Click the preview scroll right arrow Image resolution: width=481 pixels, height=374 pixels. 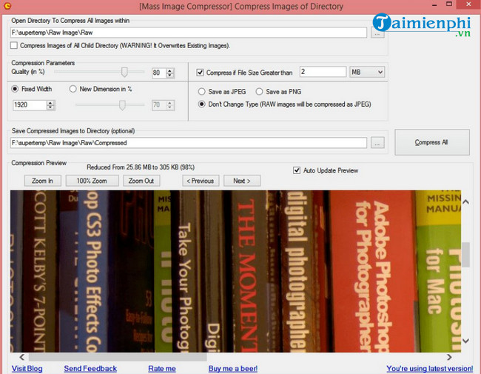449,357
